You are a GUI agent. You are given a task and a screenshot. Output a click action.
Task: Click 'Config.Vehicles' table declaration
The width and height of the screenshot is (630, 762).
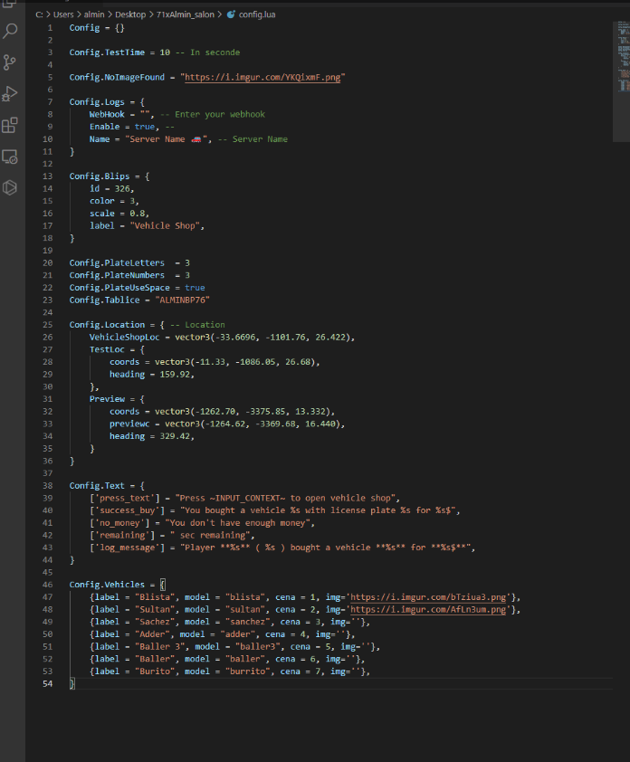[x=107, y=585]
